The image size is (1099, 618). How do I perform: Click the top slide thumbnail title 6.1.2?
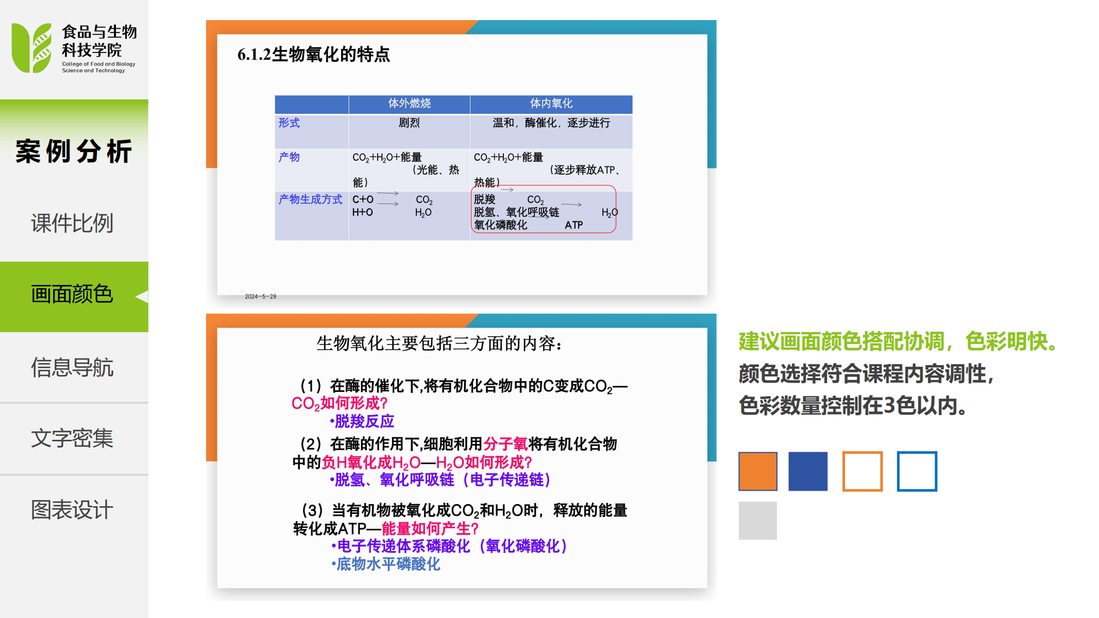[x=313, y=54]
